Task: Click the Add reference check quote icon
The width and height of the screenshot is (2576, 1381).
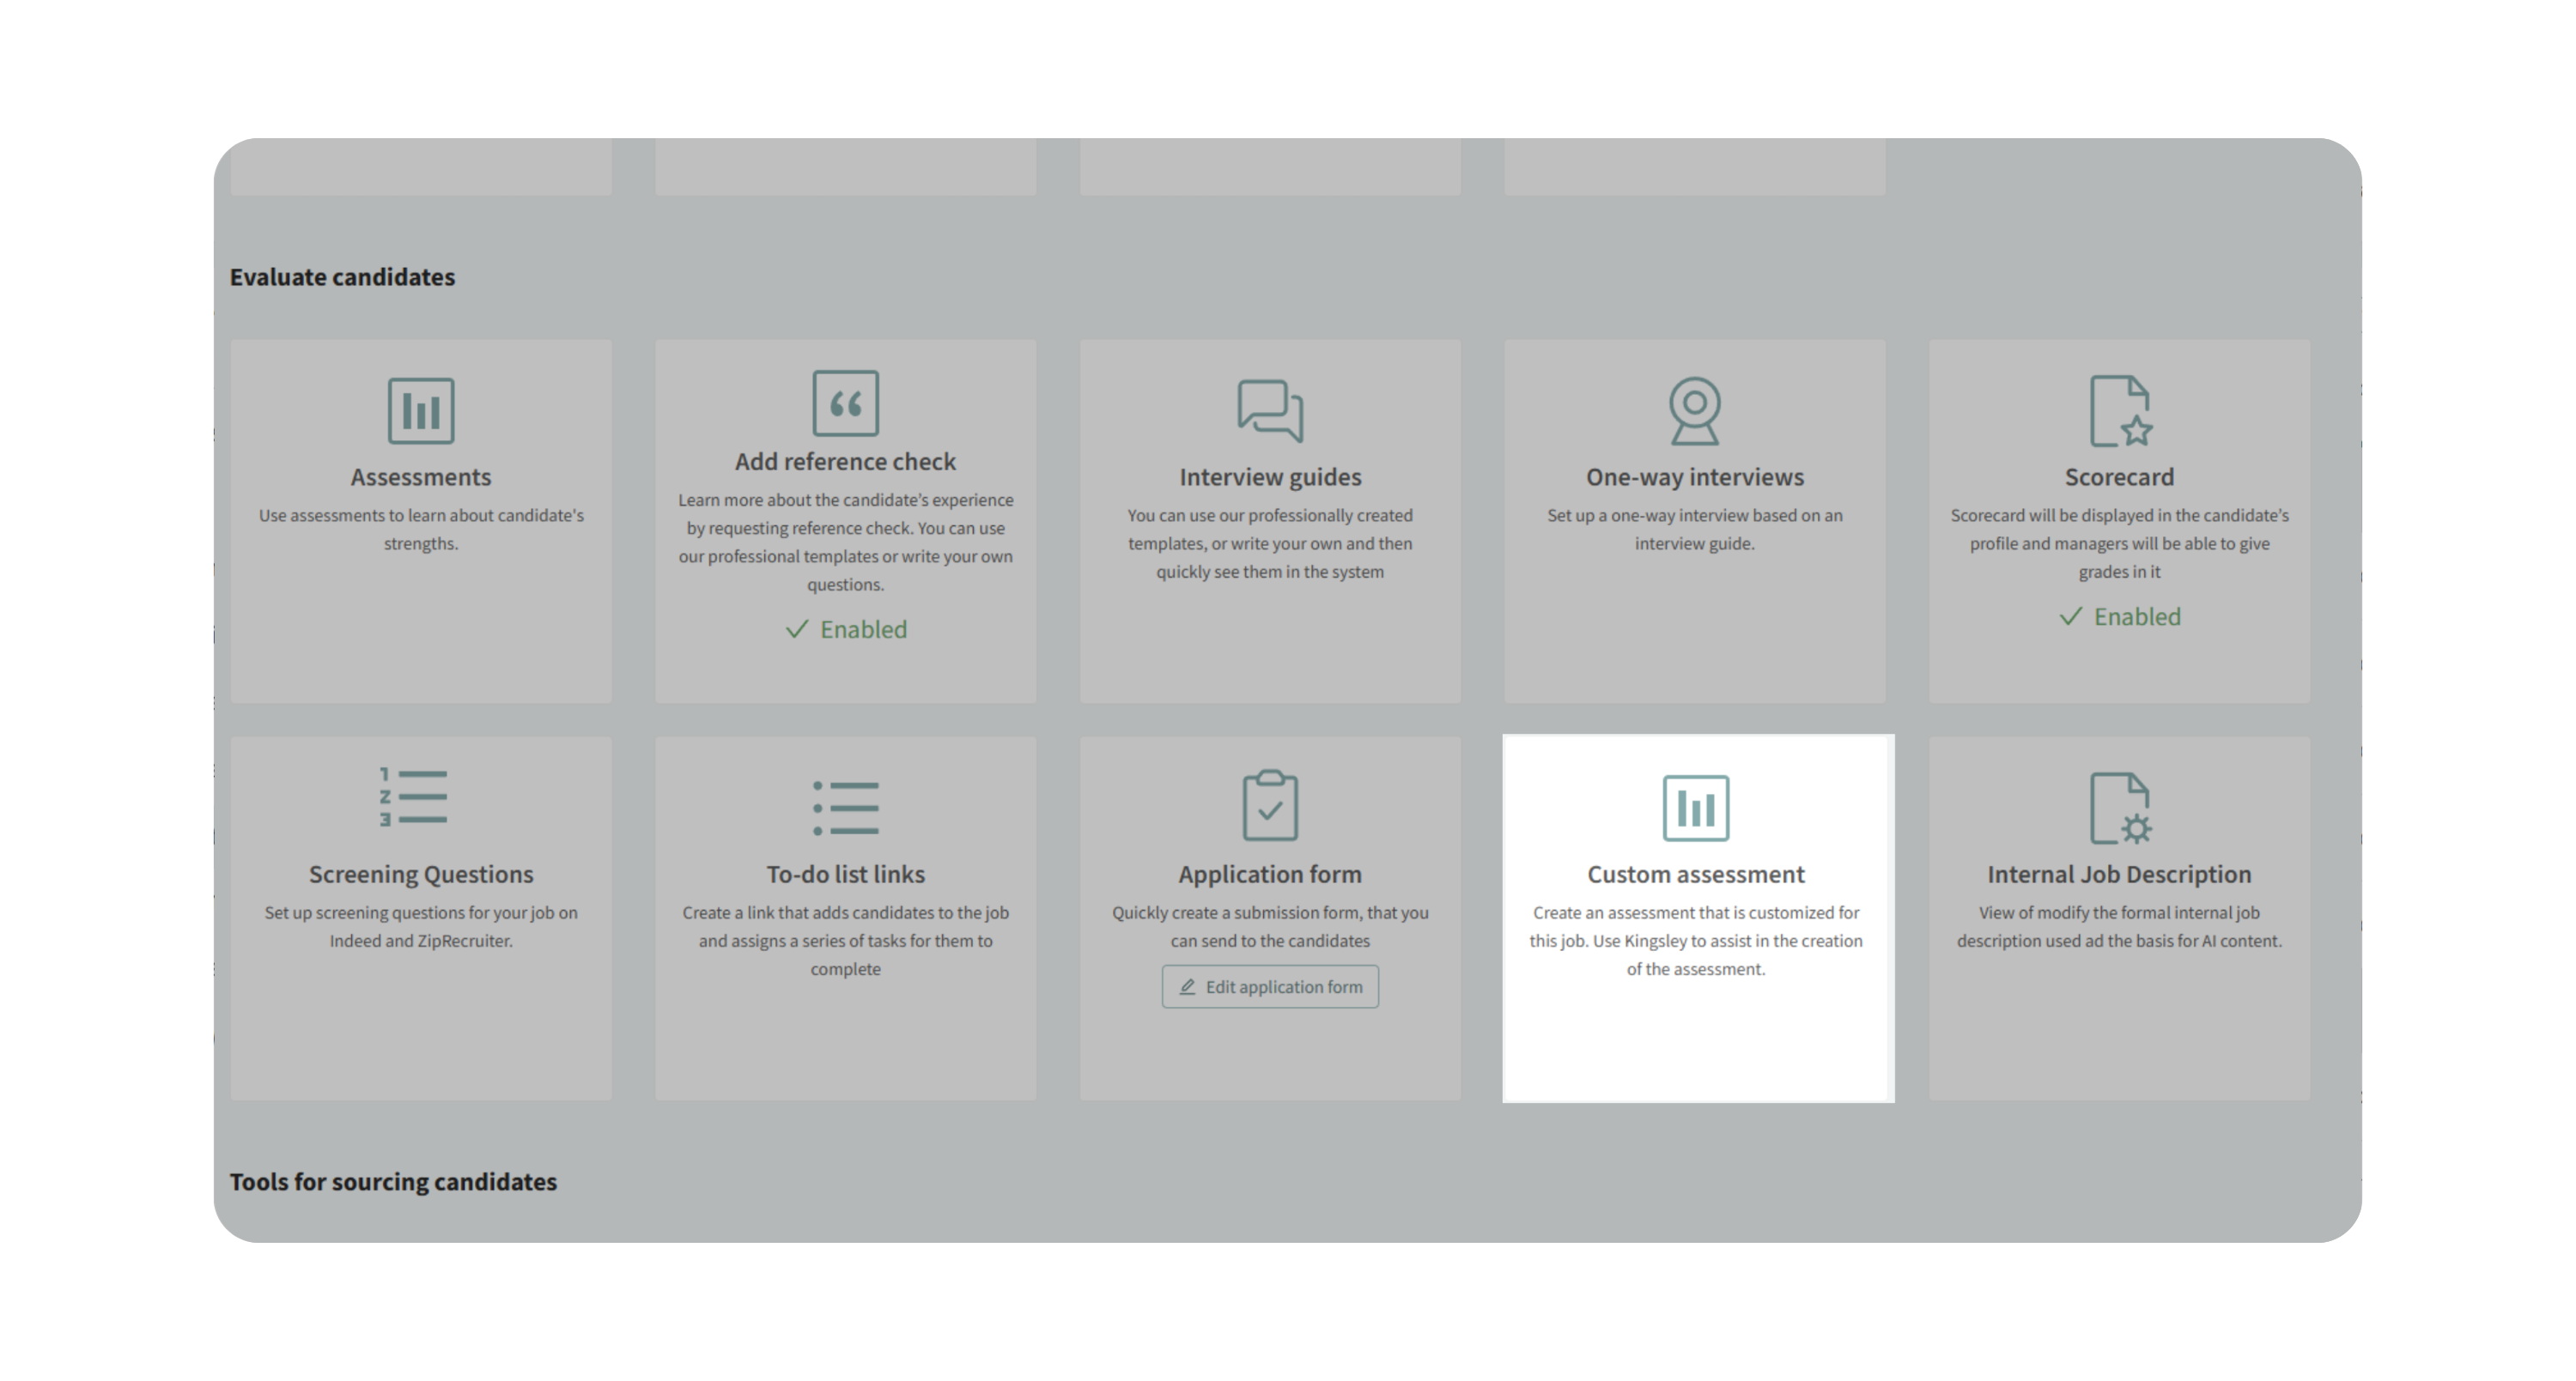Action: point(845,403)
